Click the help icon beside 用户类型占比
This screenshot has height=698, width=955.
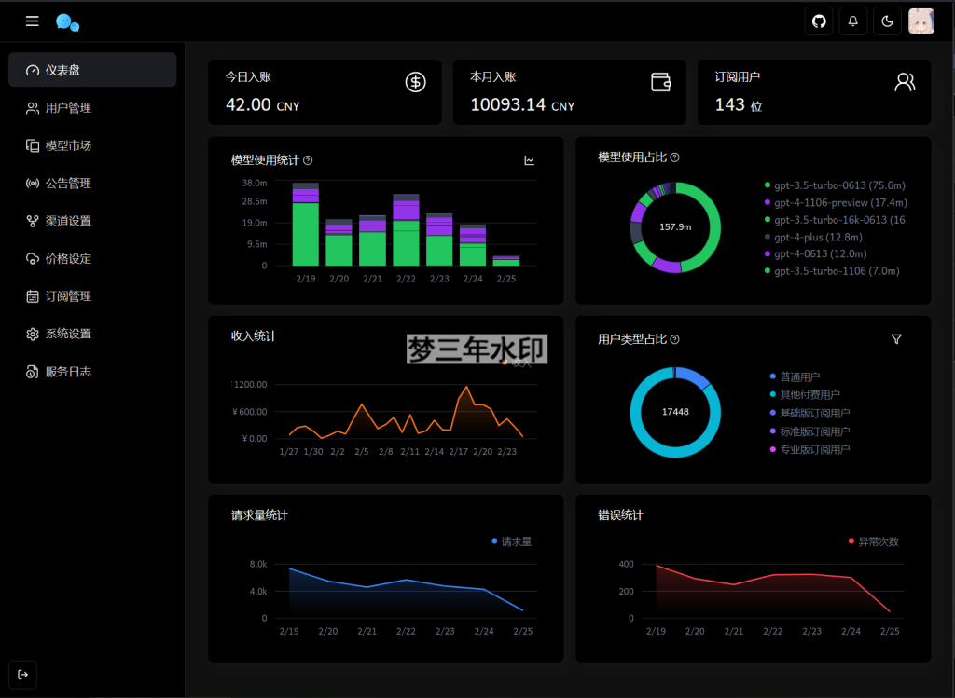pos(675,339)
